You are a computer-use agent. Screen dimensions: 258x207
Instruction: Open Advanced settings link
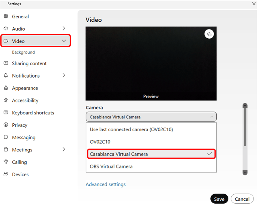point(106,184)
